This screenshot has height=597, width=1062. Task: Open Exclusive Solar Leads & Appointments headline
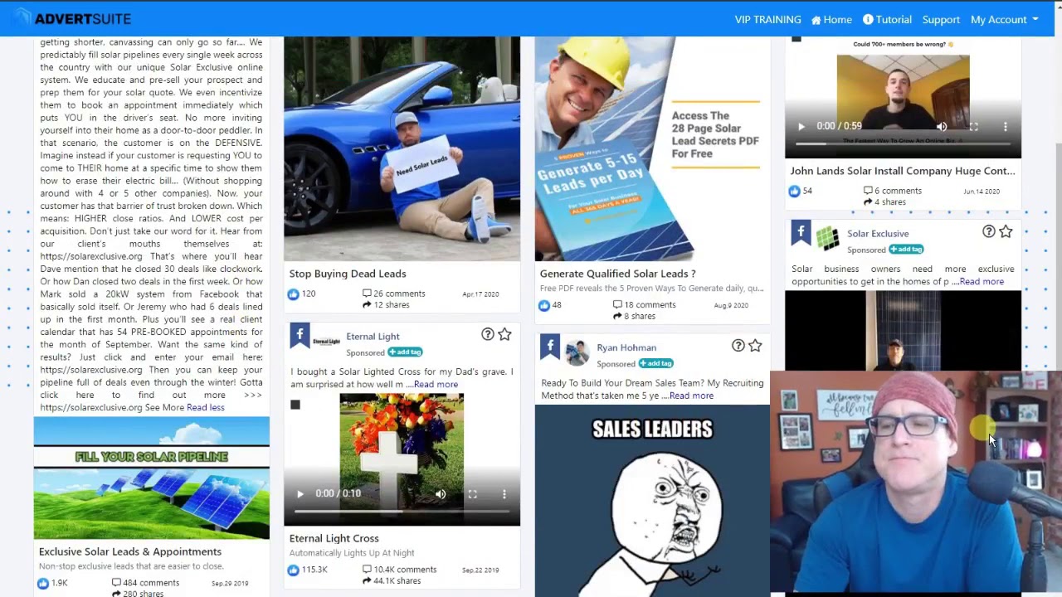(x=130, y=552)
